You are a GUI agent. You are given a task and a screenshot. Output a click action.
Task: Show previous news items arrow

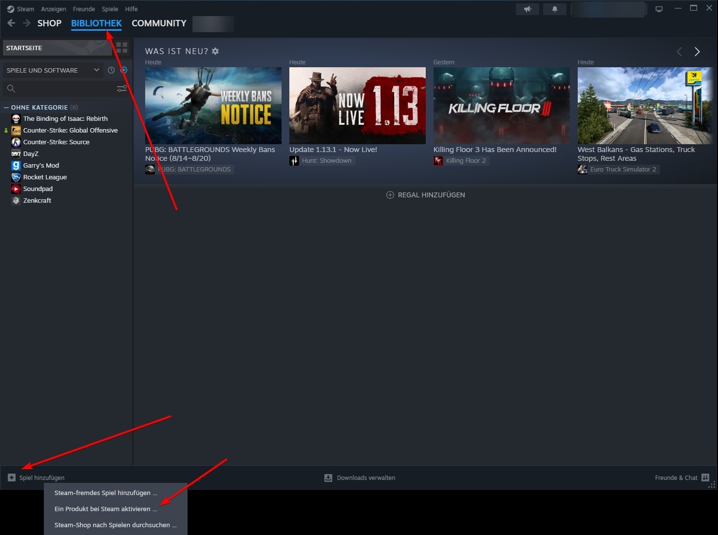[679, 52]
